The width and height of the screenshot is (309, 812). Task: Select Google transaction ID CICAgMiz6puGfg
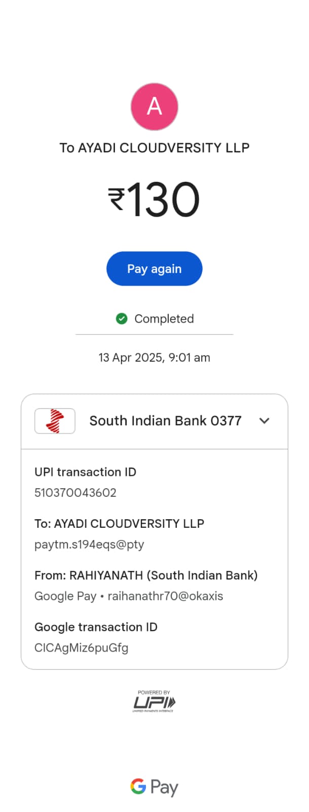pos(81,648)
